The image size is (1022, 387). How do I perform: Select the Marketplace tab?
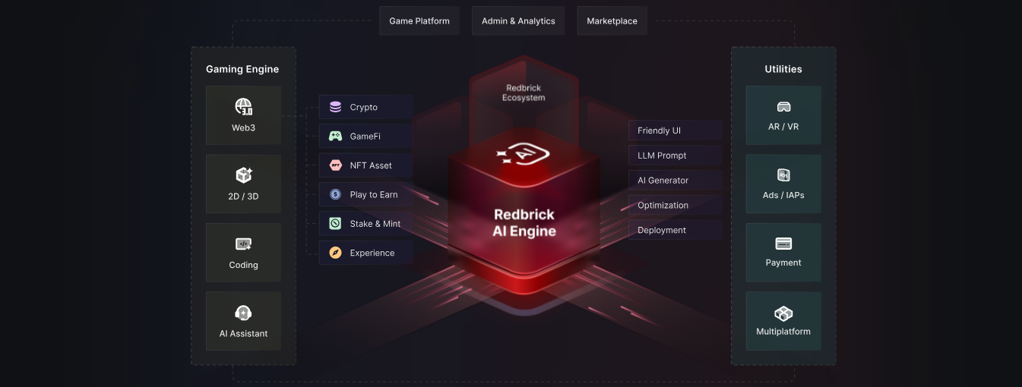(612, 21)
